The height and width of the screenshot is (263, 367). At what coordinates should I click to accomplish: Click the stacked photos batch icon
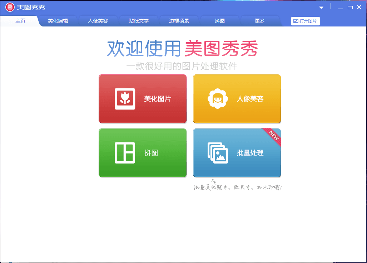click(218, 153)
